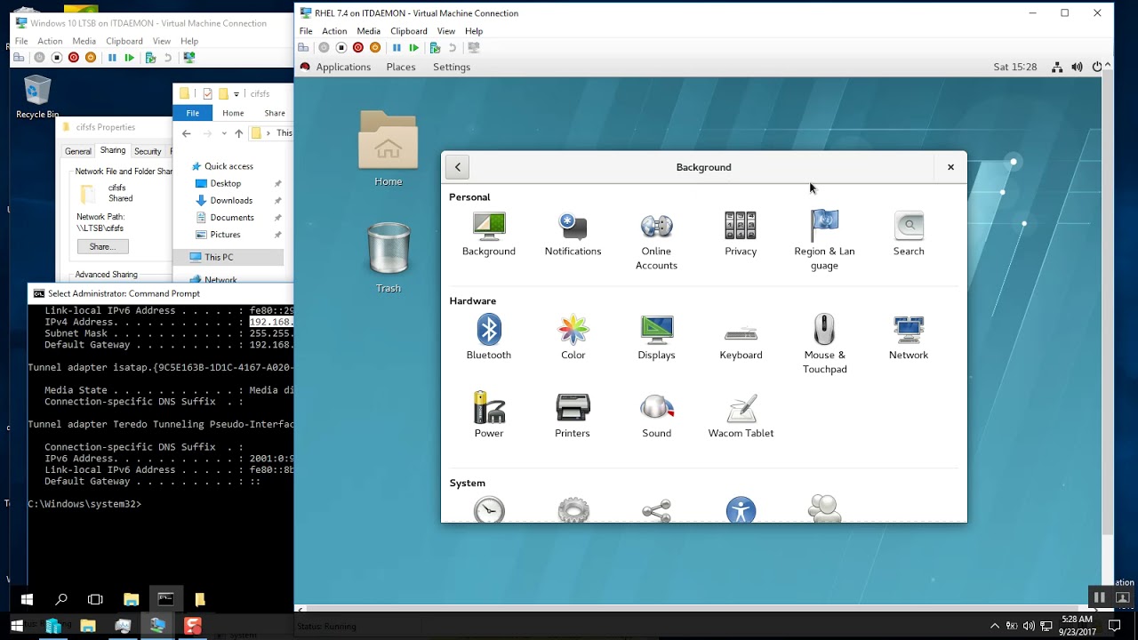Viewport: 1138px width, 640px height.
Task: Open the Network settings panel
Action: click(x=909, y=338)
